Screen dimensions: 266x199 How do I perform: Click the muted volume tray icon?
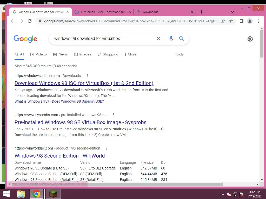coord(229,194)
